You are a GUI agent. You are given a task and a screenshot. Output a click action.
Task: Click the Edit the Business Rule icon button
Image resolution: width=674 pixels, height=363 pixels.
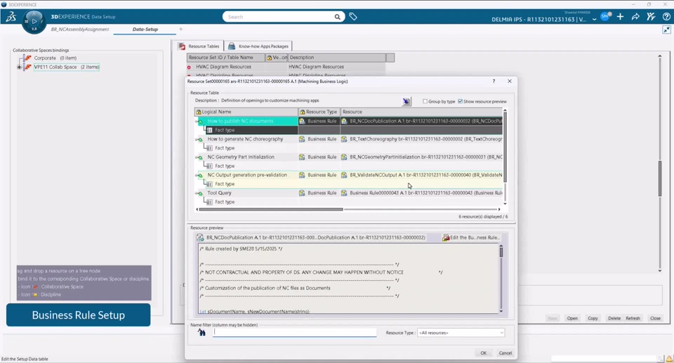[x=471, y=237]
